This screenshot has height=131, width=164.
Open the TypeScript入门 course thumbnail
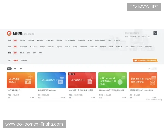click(51, 80)
